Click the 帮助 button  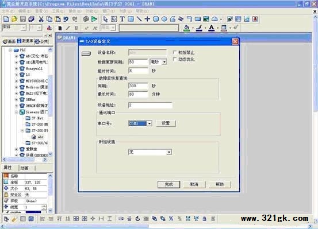click(x=220, y=184)
